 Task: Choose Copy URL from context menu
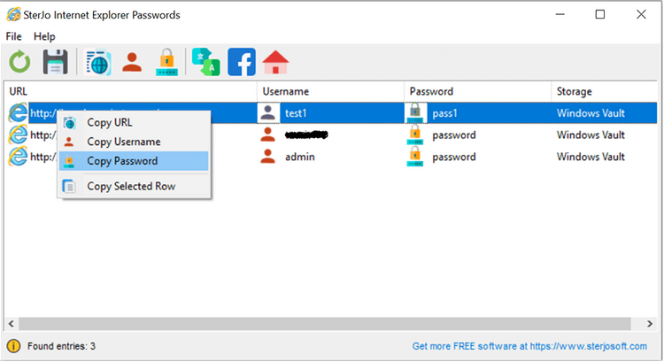135,122
